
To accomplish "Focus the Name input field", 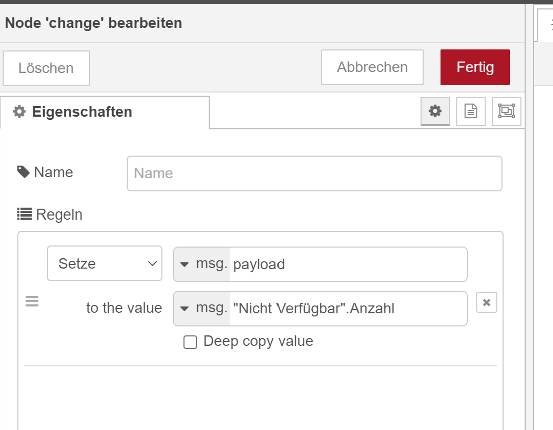I will coord(314,173).
